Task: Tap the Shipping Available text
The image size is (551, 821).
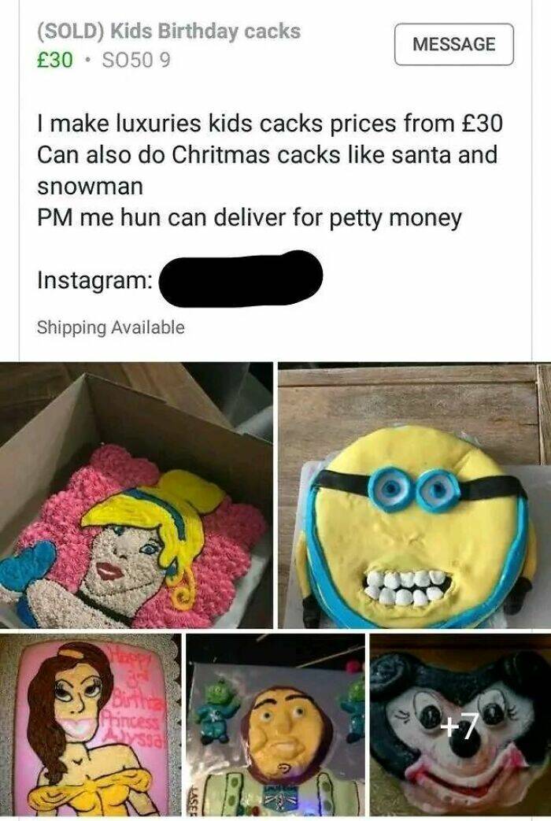Action: tap(111, 327)
